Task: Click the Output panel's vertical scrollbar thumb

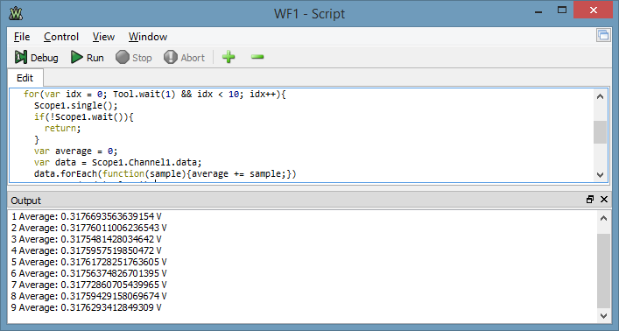Action: coord(603,271)
